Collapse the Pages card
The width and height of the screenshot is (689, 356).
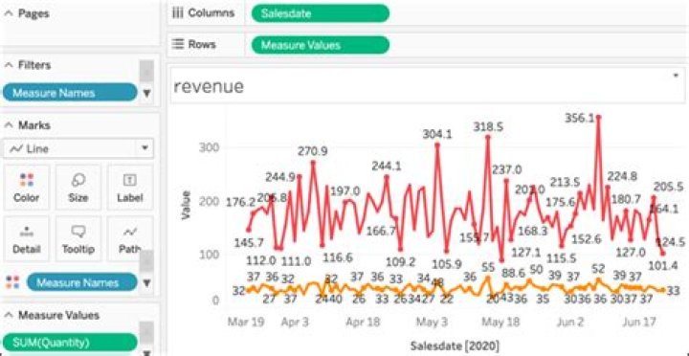(8, 13)
